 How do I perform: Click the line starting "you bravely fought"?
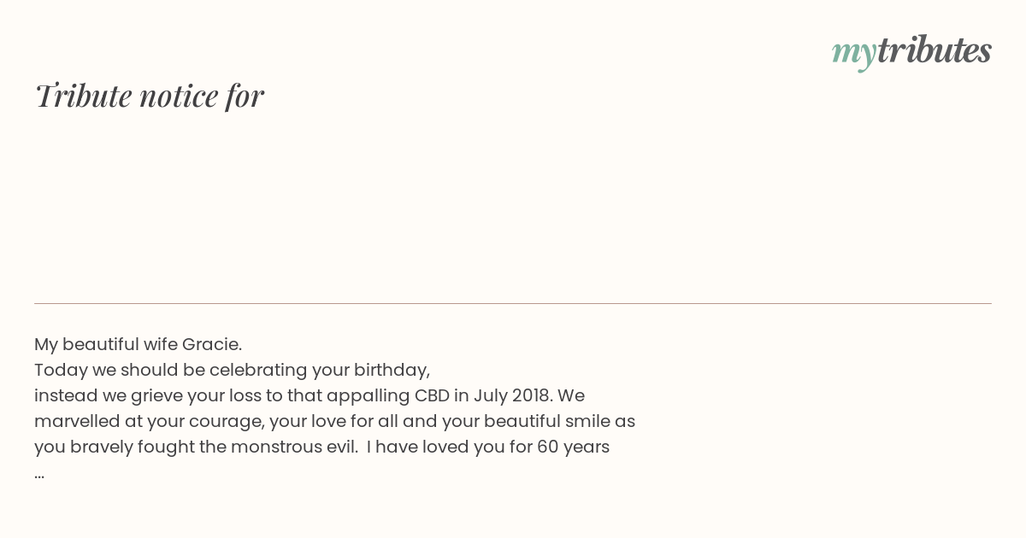click(x=321, y=447)
